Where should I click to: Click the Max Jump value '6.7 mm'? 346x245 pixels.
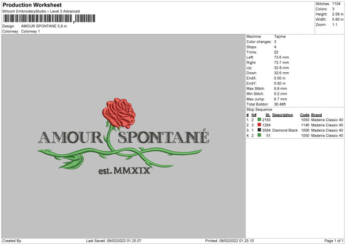tap(280, 99)
